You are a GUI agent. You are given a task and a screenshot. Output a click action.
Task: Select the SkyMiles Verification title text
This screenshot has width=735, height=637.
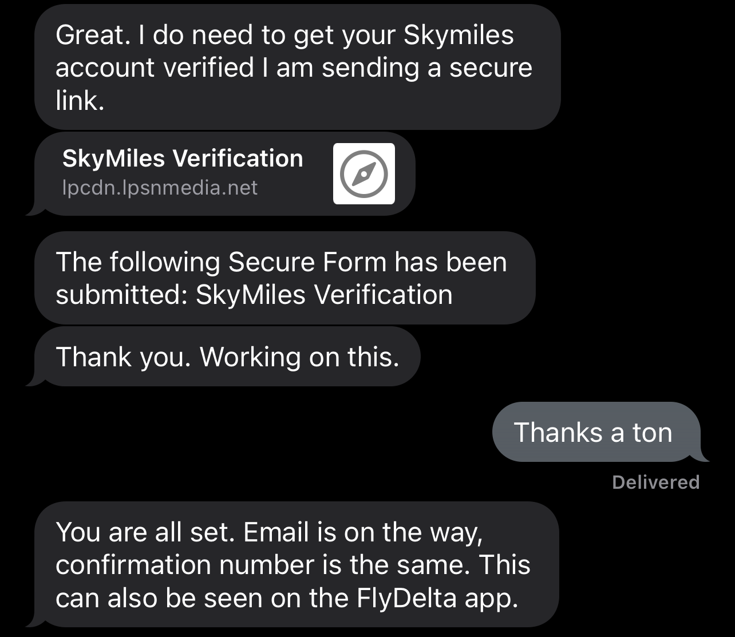[x=182, y=158]
